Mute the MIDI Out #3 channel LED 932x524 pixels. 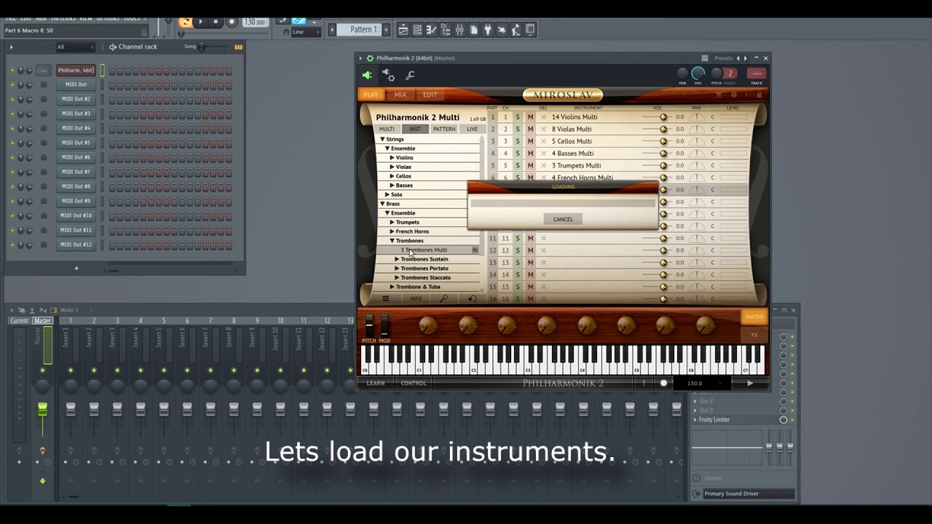12,114
